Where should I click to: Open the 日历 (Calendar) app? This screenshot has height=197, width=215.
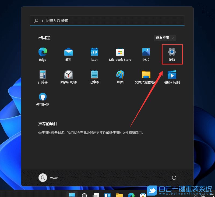pyautogui.click(x=94, y=54)
